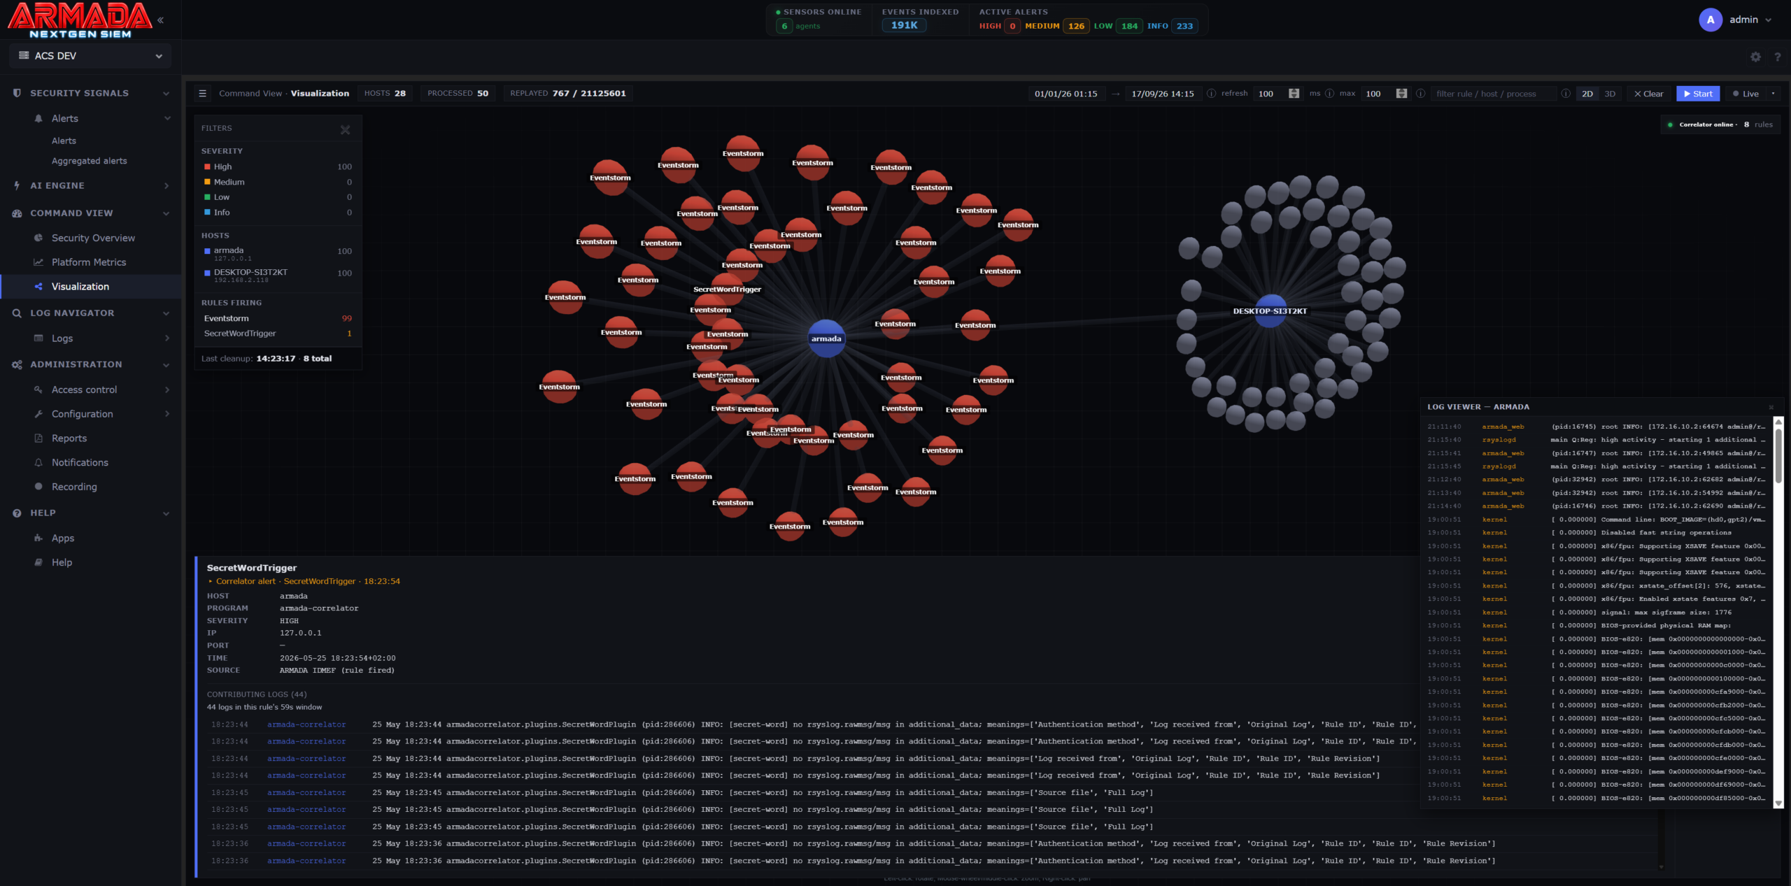Click the DESKTOP-SI3T2KT host node
Screen dimensions: 1791x886
click(1270, 311)
